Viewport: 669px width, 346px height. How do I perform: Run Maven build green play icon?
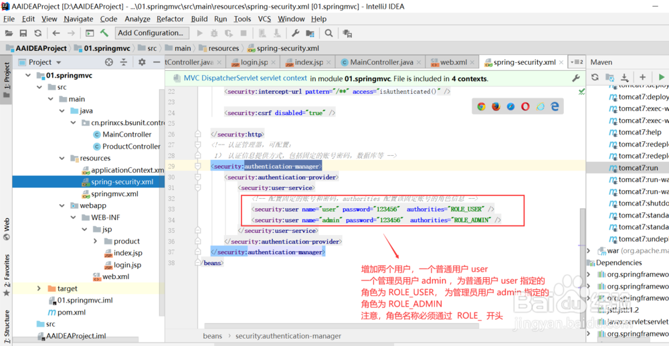[x=662, y=77]
